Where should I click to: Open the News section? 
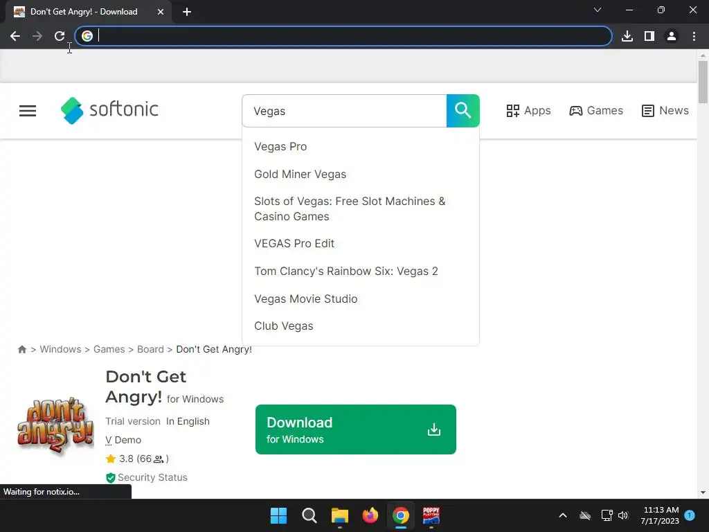[x=665, y=111]
